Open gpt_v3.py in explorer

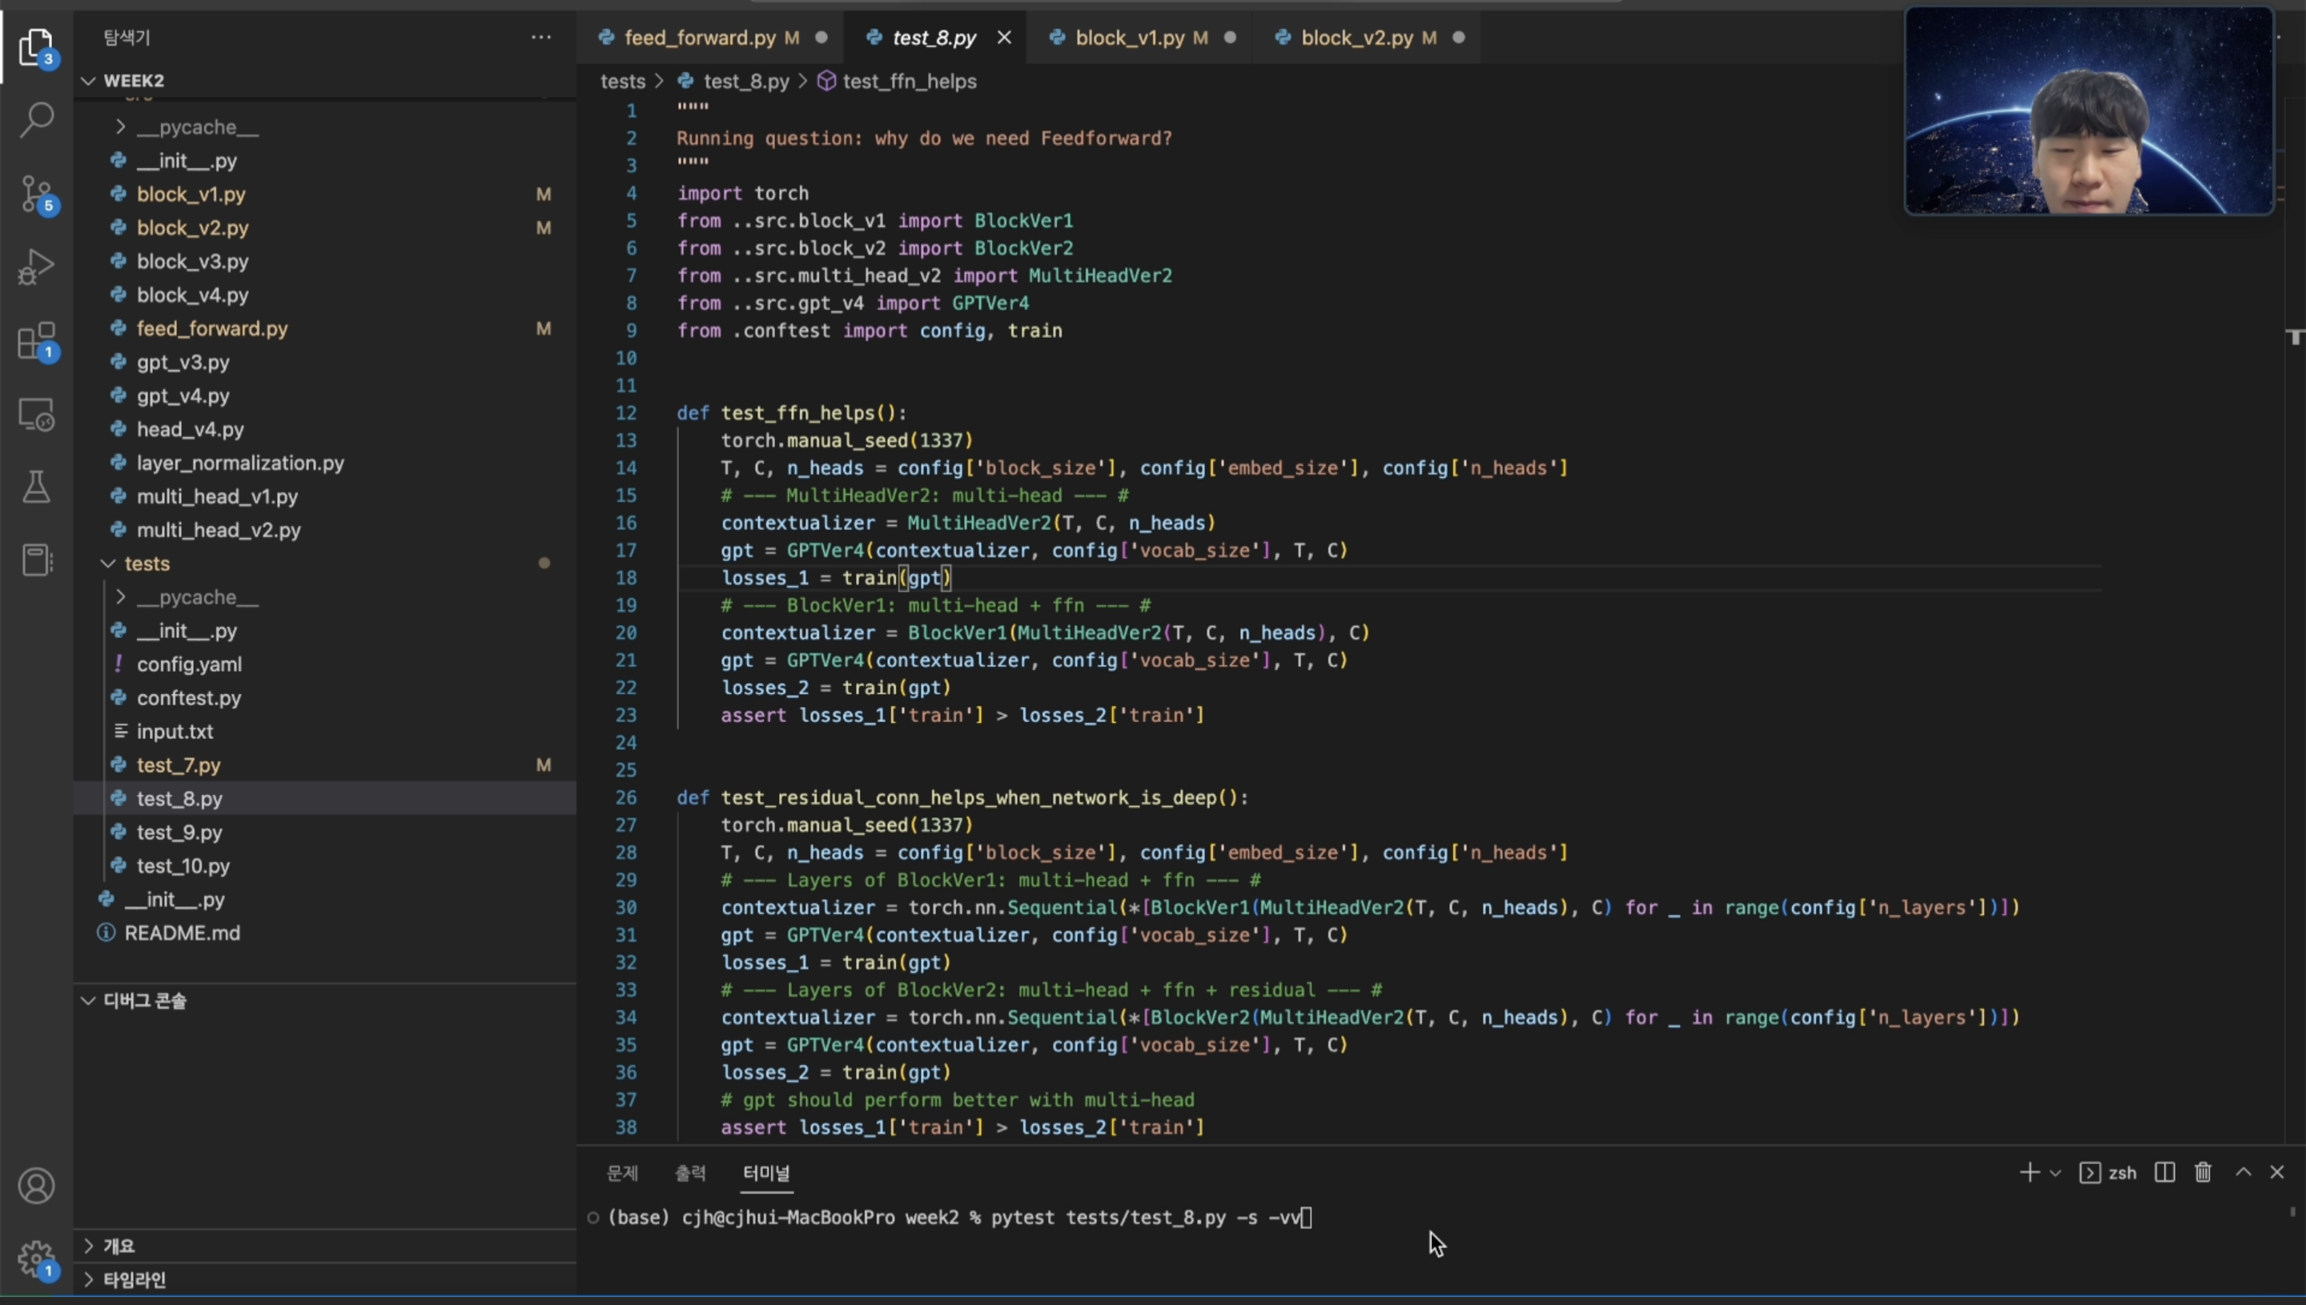(x=324, y=362)
